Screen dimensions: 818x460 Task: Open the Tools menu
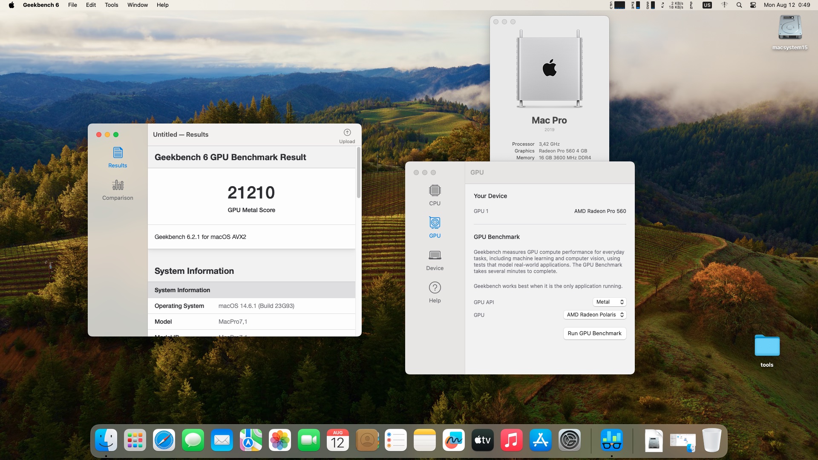[111, 5]
